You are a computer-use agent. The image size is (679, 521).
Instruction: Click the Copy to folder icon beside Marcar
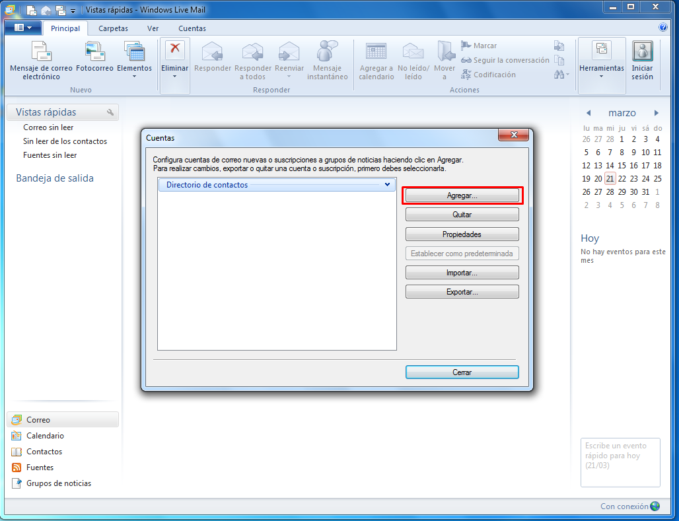pos(559,46)
